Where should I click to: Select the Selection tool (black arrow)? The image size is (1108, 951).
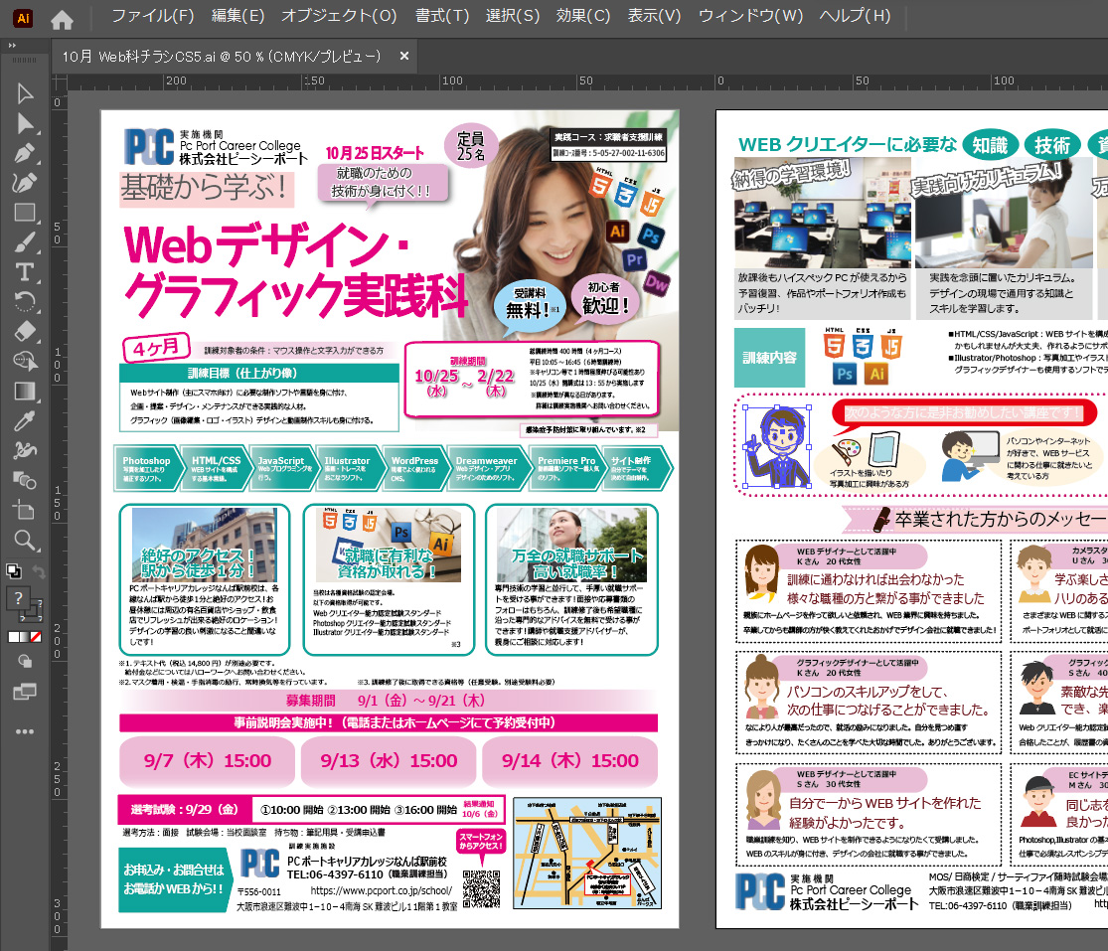(25, 93)
